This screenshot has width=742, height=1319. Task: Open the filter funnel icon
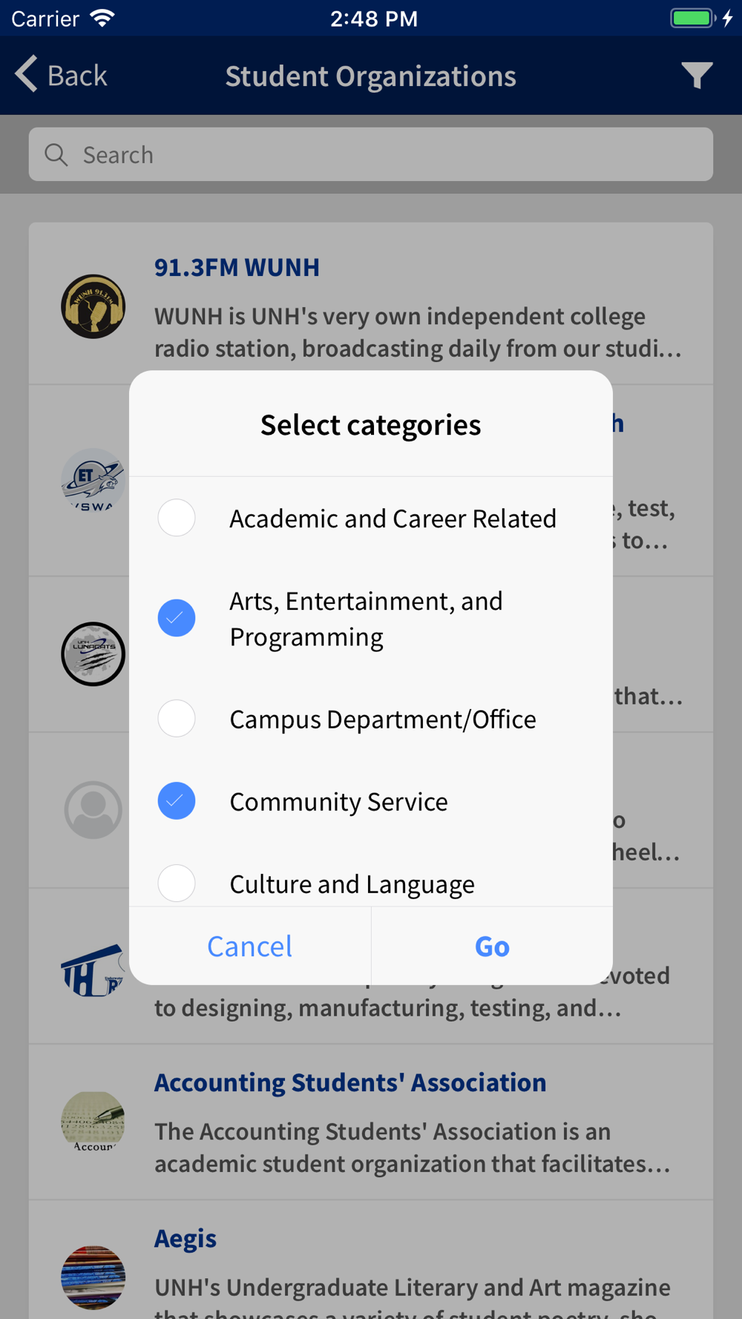pos(697,76)
